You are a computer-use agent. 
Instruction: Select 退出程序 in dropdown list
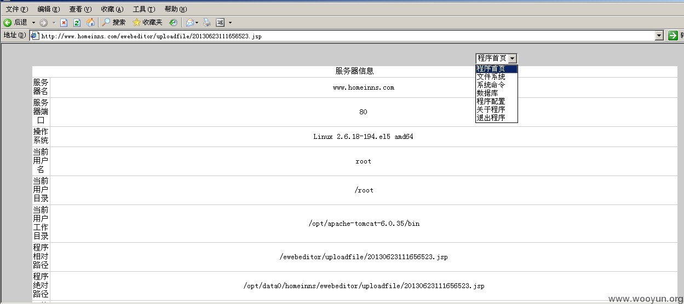(x=496, y=118)
